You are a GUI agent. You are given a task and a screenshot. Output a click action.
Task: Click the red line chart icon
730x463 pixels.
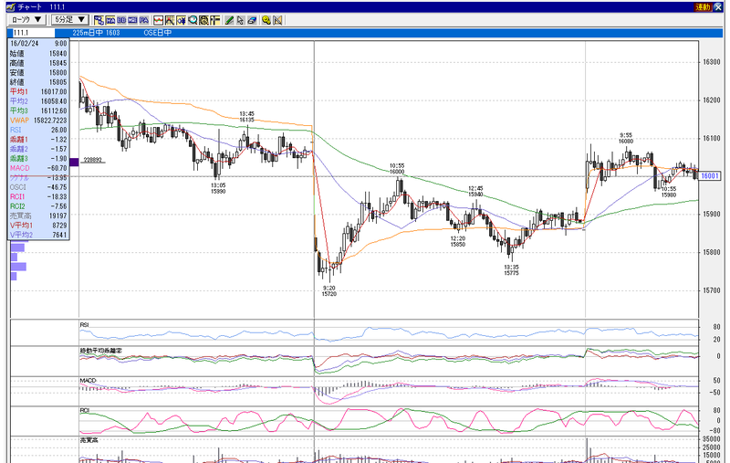158,20
